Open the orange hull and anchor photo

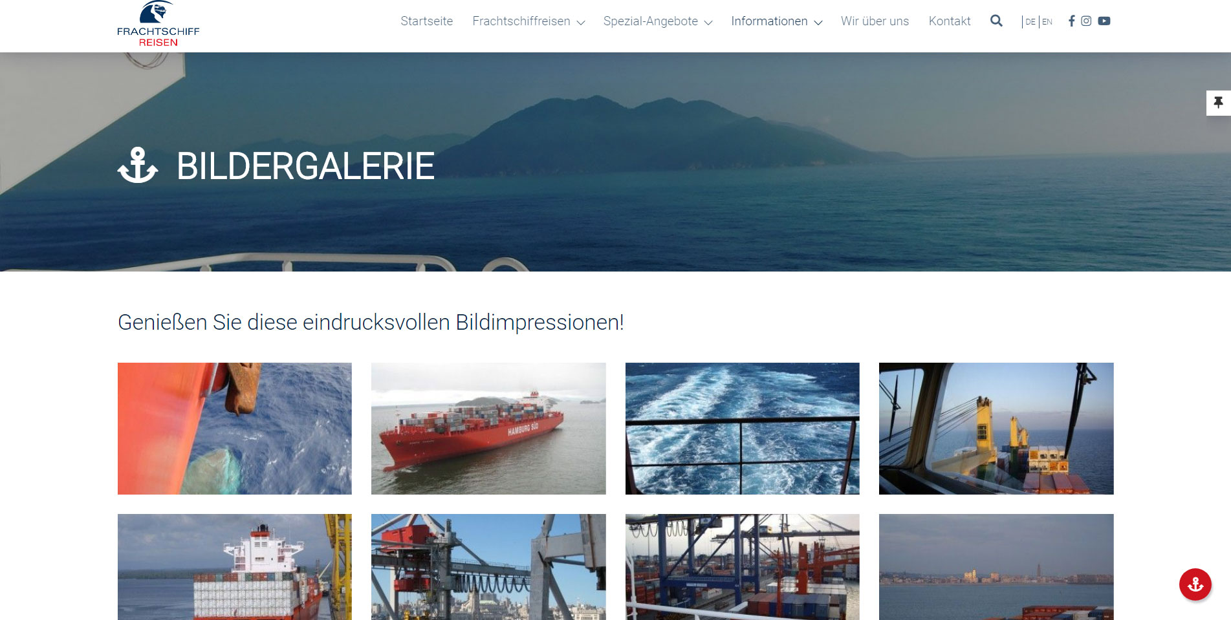pyautogui.click(x=235, y=429)
